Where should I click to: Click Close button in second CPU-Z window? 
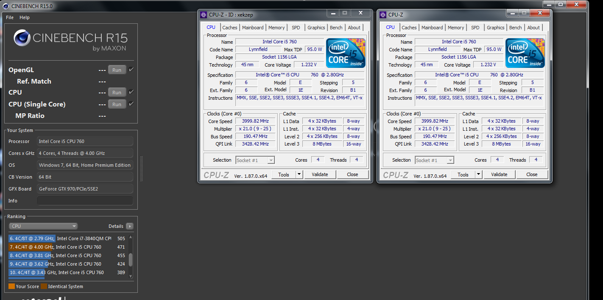(x=532, y=174)
